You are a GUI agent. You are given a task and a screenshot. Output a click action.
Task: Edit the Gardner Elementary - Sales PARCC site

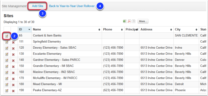(x=7, y=60)
